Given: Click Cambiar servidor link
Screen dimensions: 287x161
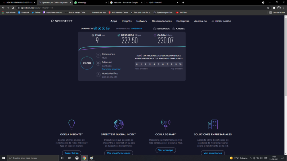Looking at the screenshot, I should coord(111,69).
